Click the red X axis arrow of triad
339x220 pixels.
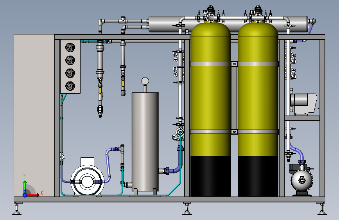pyautogui.click(x=33, y=195)
